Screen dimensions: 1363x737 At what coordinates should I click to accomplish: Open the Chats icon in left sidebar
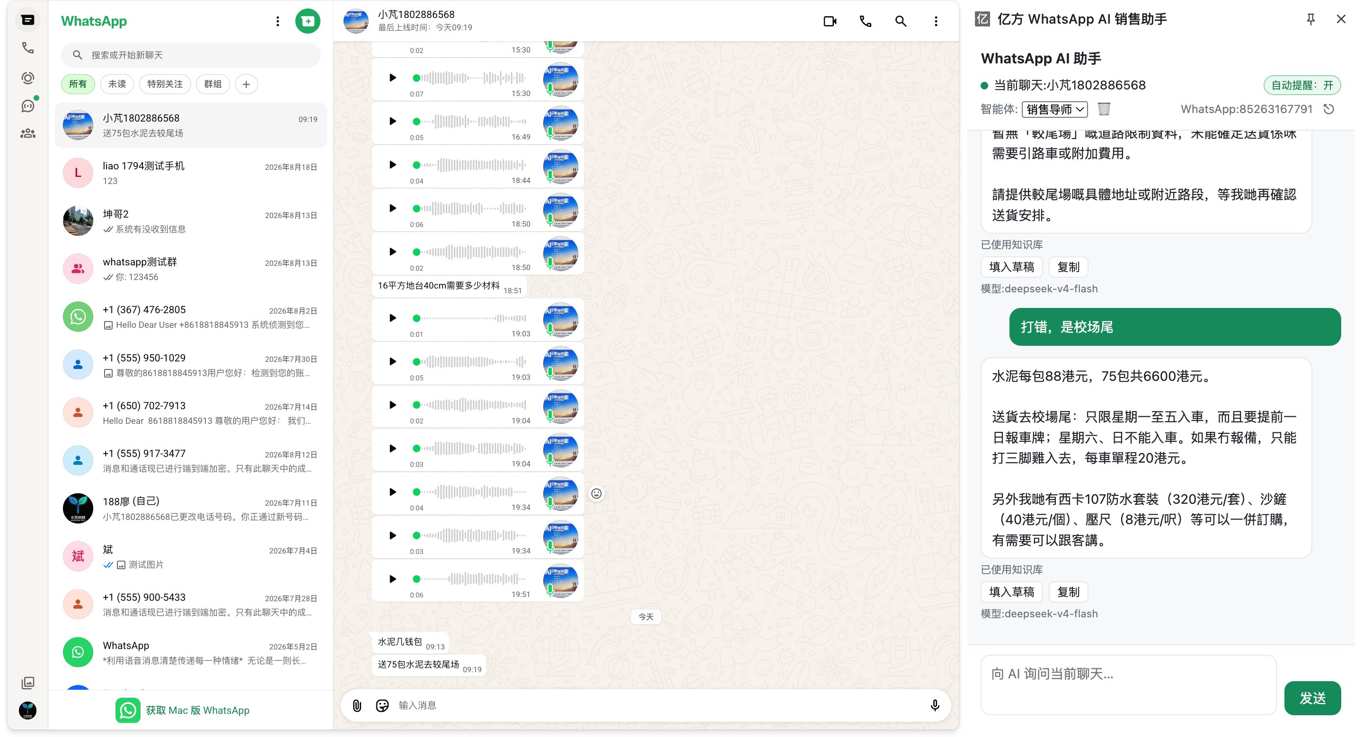coord(27,20)
